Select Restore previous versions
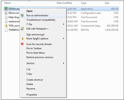This screenshot has height=100, width=124. coord(43,57)
